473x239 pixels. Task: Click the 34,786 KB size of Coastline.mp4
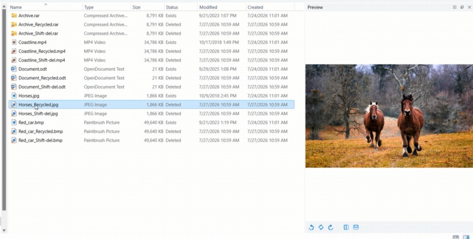[x=154, y=42]
